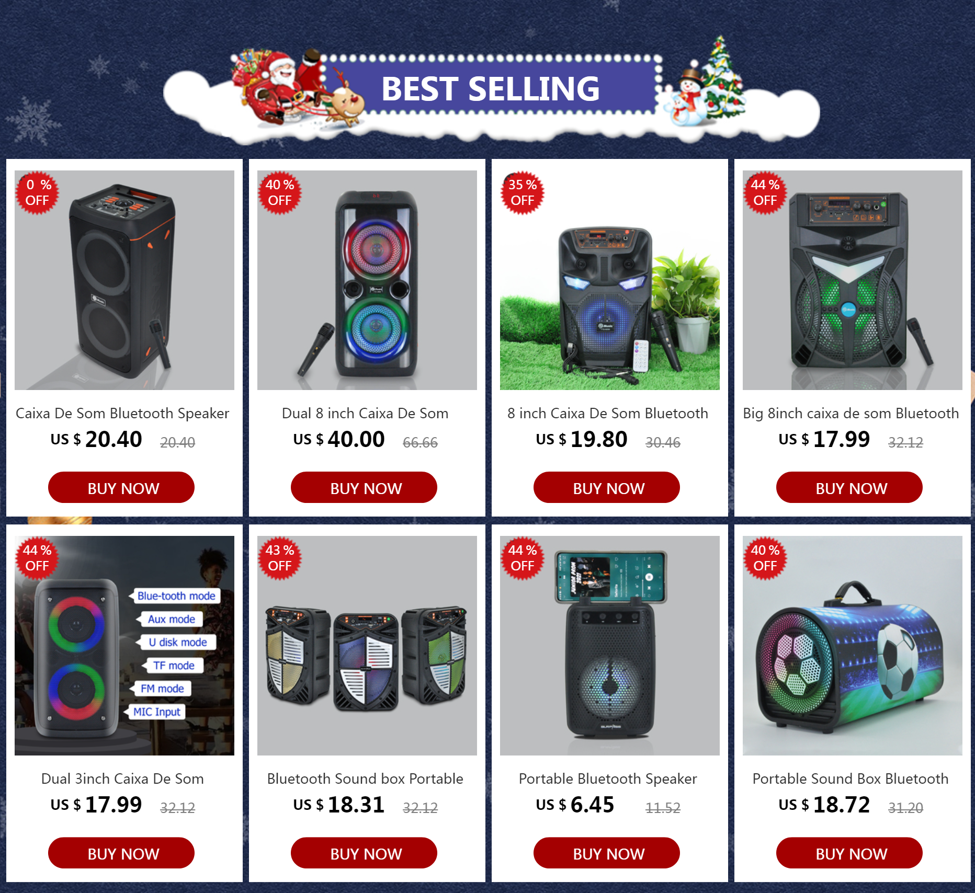Click BUY NOW under Big 8inch caixa de som
975x893 pixels.
click(x=849, y=487)
